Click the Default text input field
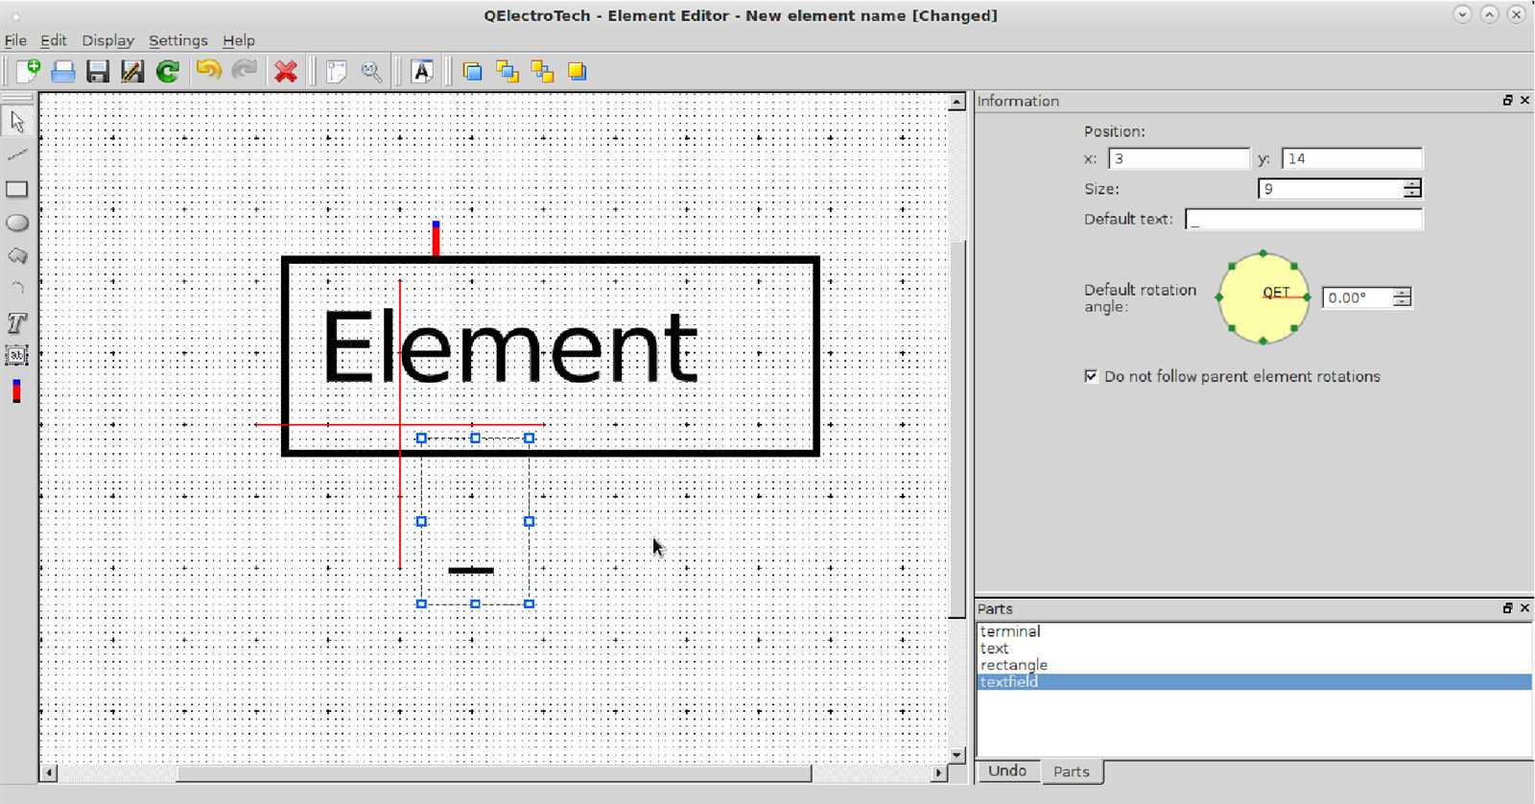Screen dimensions: 1535x804 pos(1304,219)
